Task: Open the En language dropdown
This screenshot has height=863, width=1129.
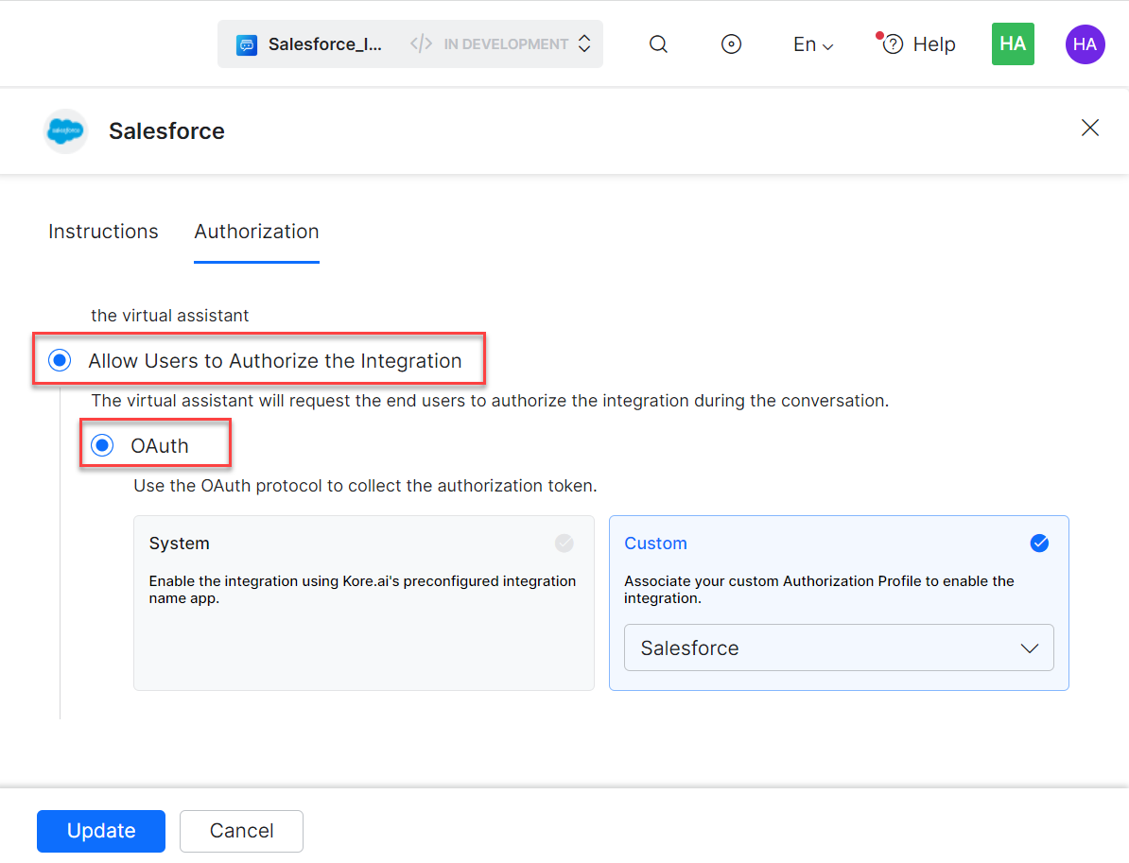Action: coord(812,44)
